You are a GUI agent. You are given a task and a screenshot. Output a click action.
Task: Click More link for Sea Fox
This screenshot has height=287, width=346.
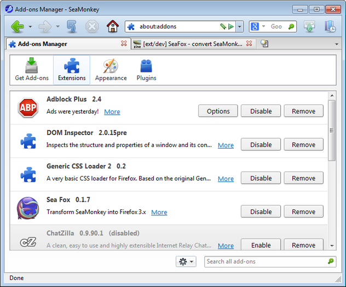(159, 212)
